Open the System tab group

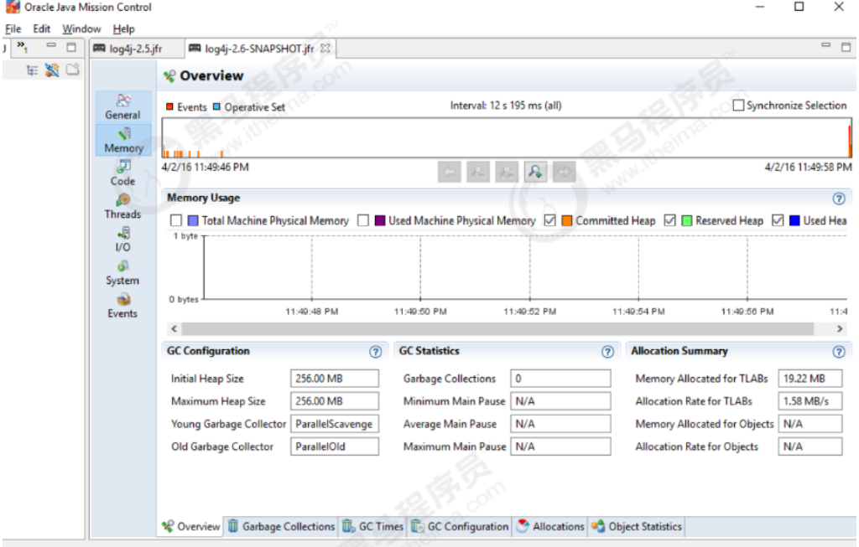(x=122, y=273)
